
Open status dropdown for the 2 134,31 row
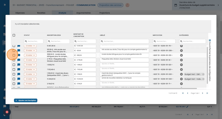click(30, 84)
